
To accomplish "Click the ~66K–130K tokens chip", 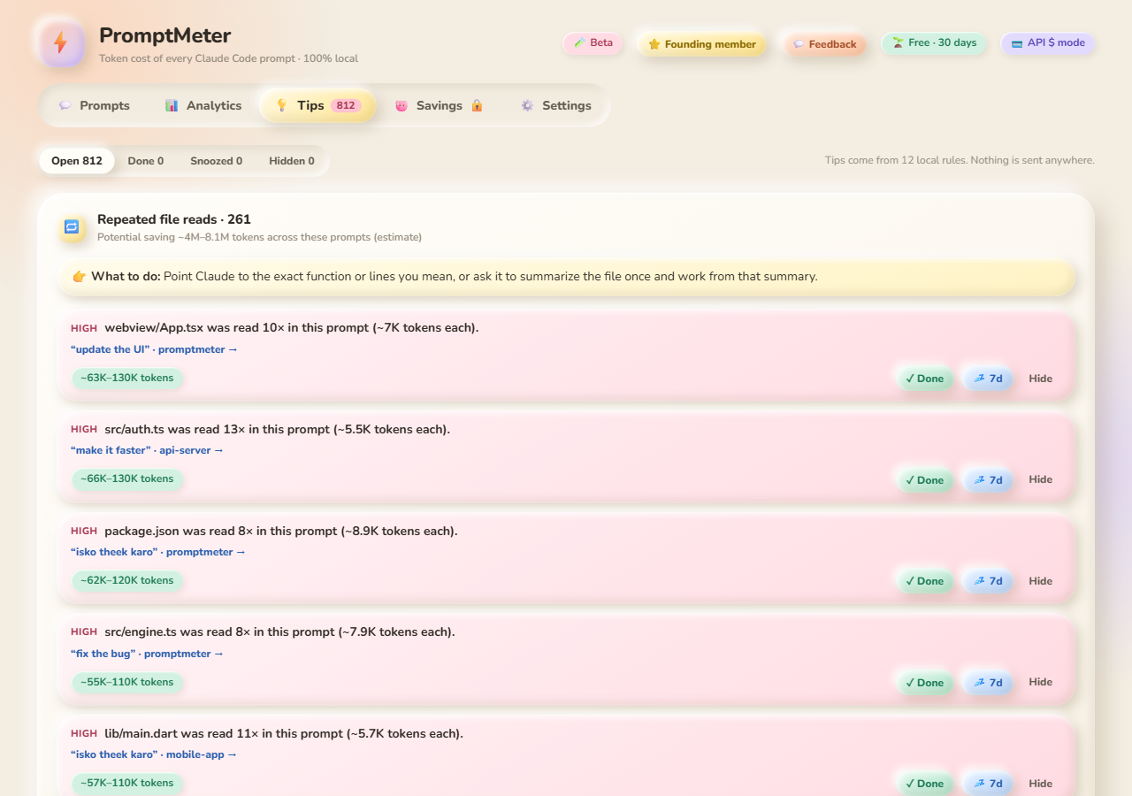I will tap(127, 478).
